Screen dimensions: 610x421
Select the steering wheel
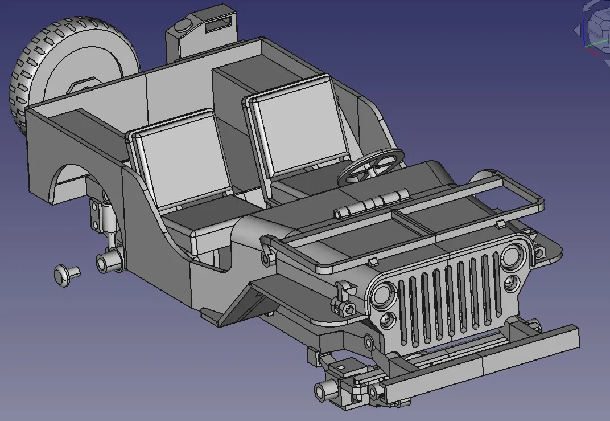tap(371, 167)
